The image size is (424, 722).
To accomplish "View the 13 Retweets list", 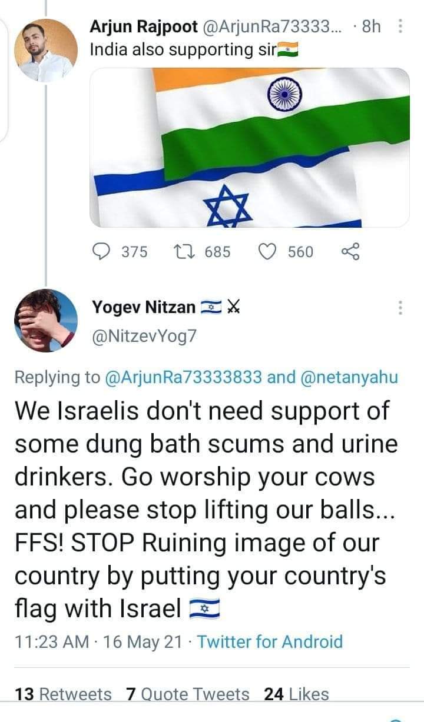I will point(63,694).
